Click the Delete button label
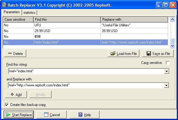Screen dimensions: 178x120 tap(18, 54)
